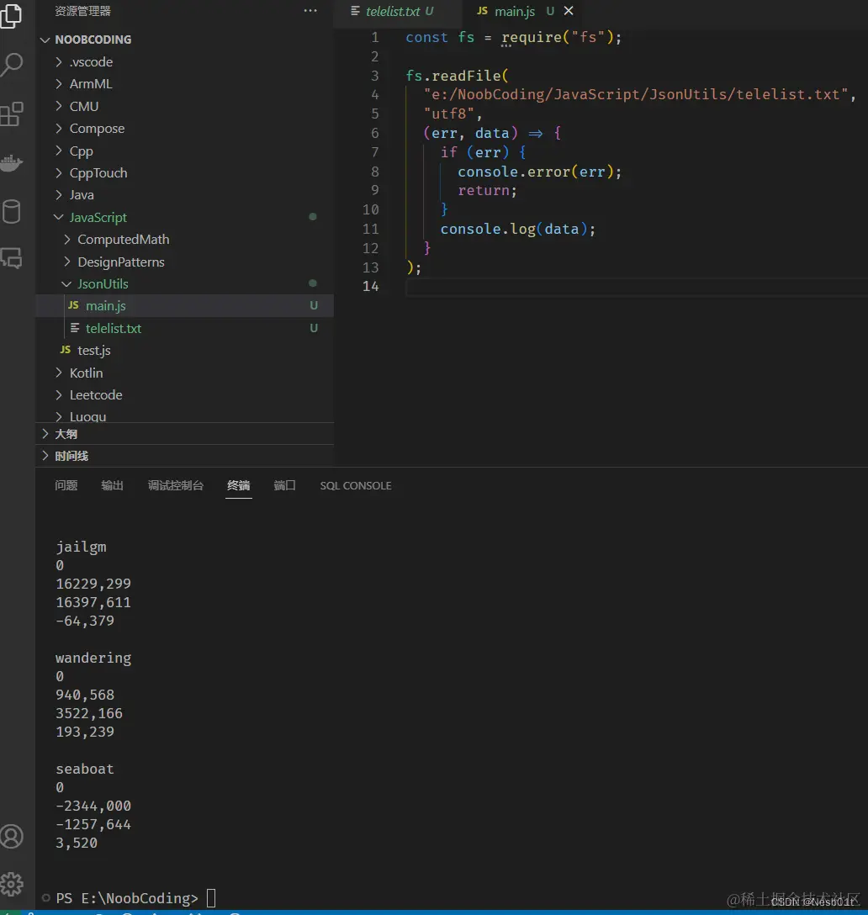Open telelist.txt from the file tree
Image resolution: width=868 pixels, height=915 pixels.
click(184, 328)
